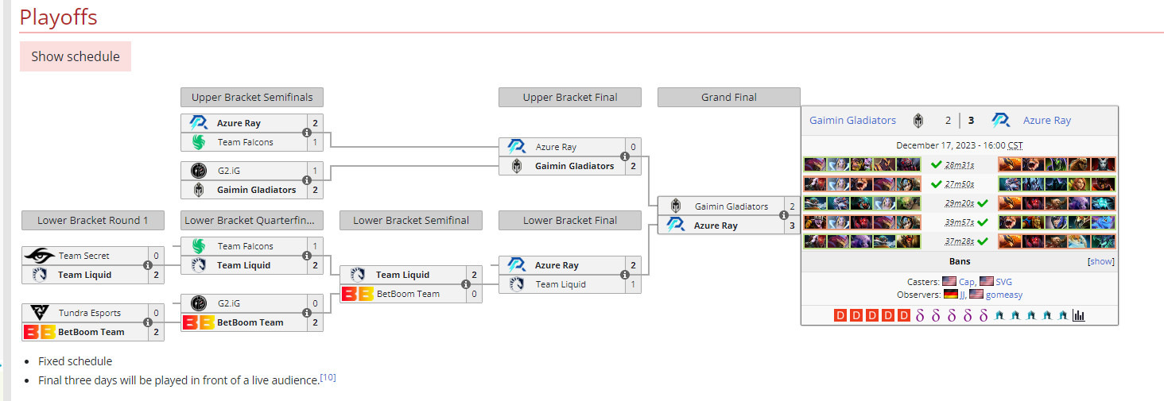
Task: Expand info for the Lower Bracket Semifinal match
Action: pos(466,284)
